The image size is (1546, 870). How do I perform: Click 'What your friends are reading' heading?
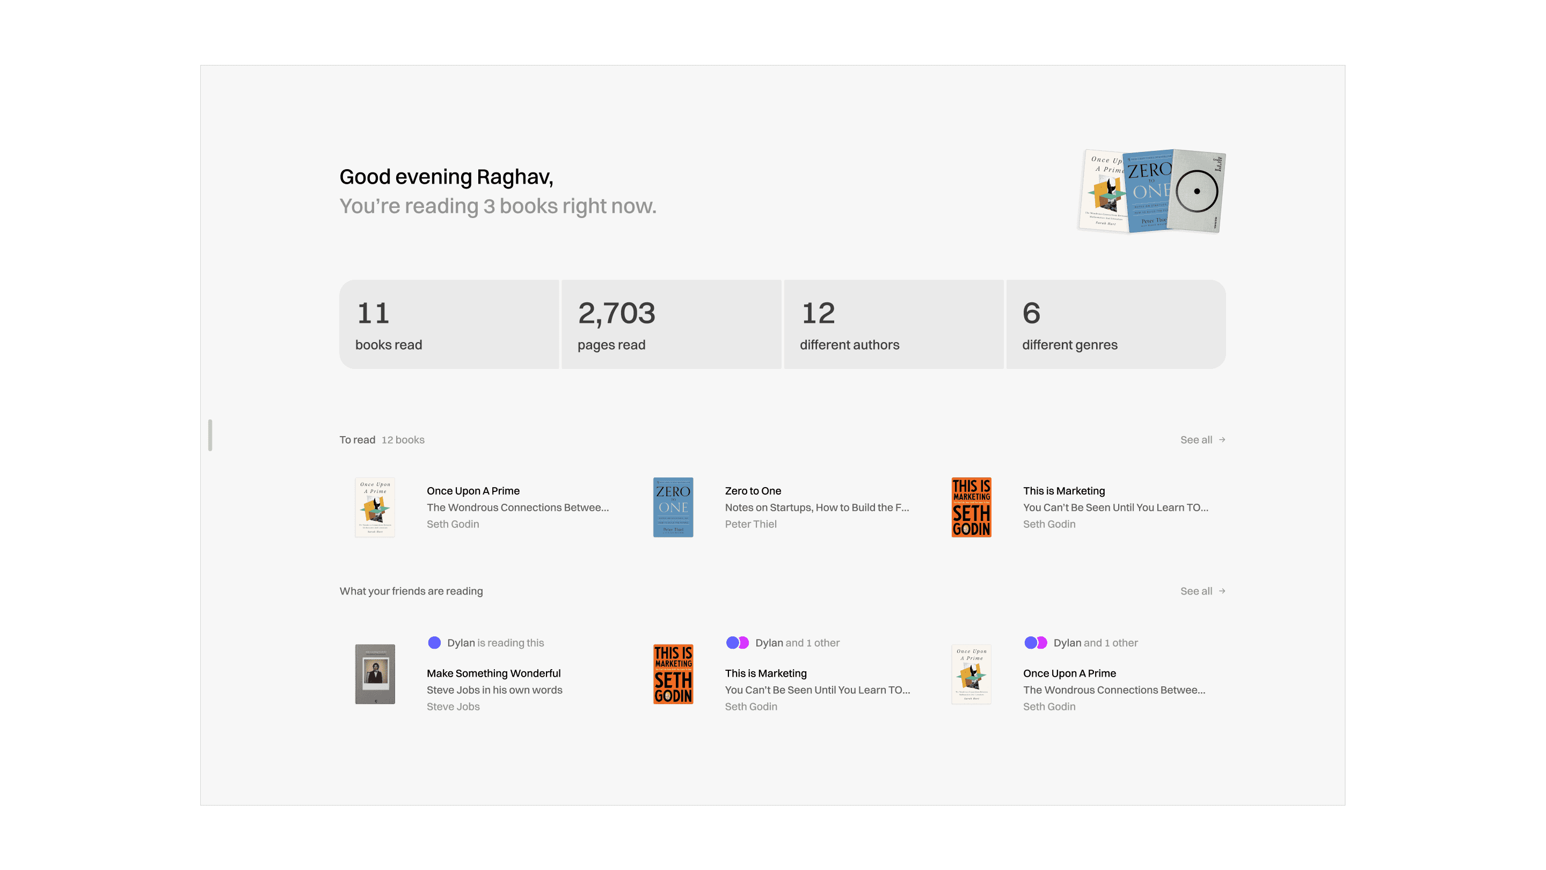(x=411, y=591)
